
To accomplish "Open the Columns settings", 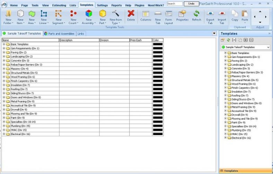I will 146,16.
